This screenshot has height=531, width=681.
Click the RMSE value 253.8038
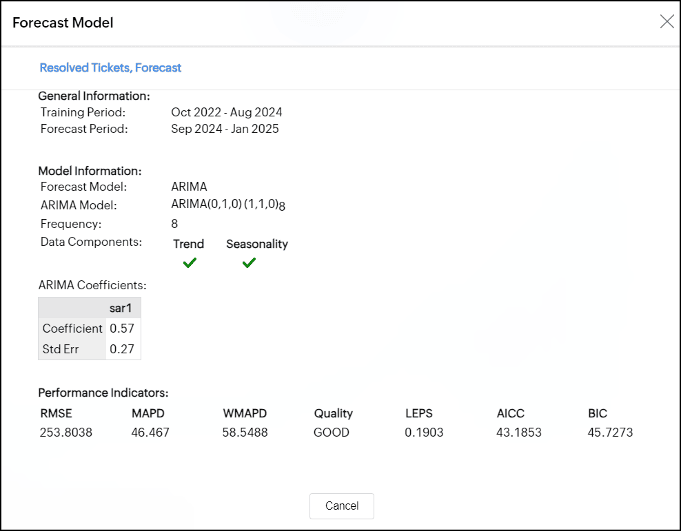pyautogui.click(x=66, y=433)
